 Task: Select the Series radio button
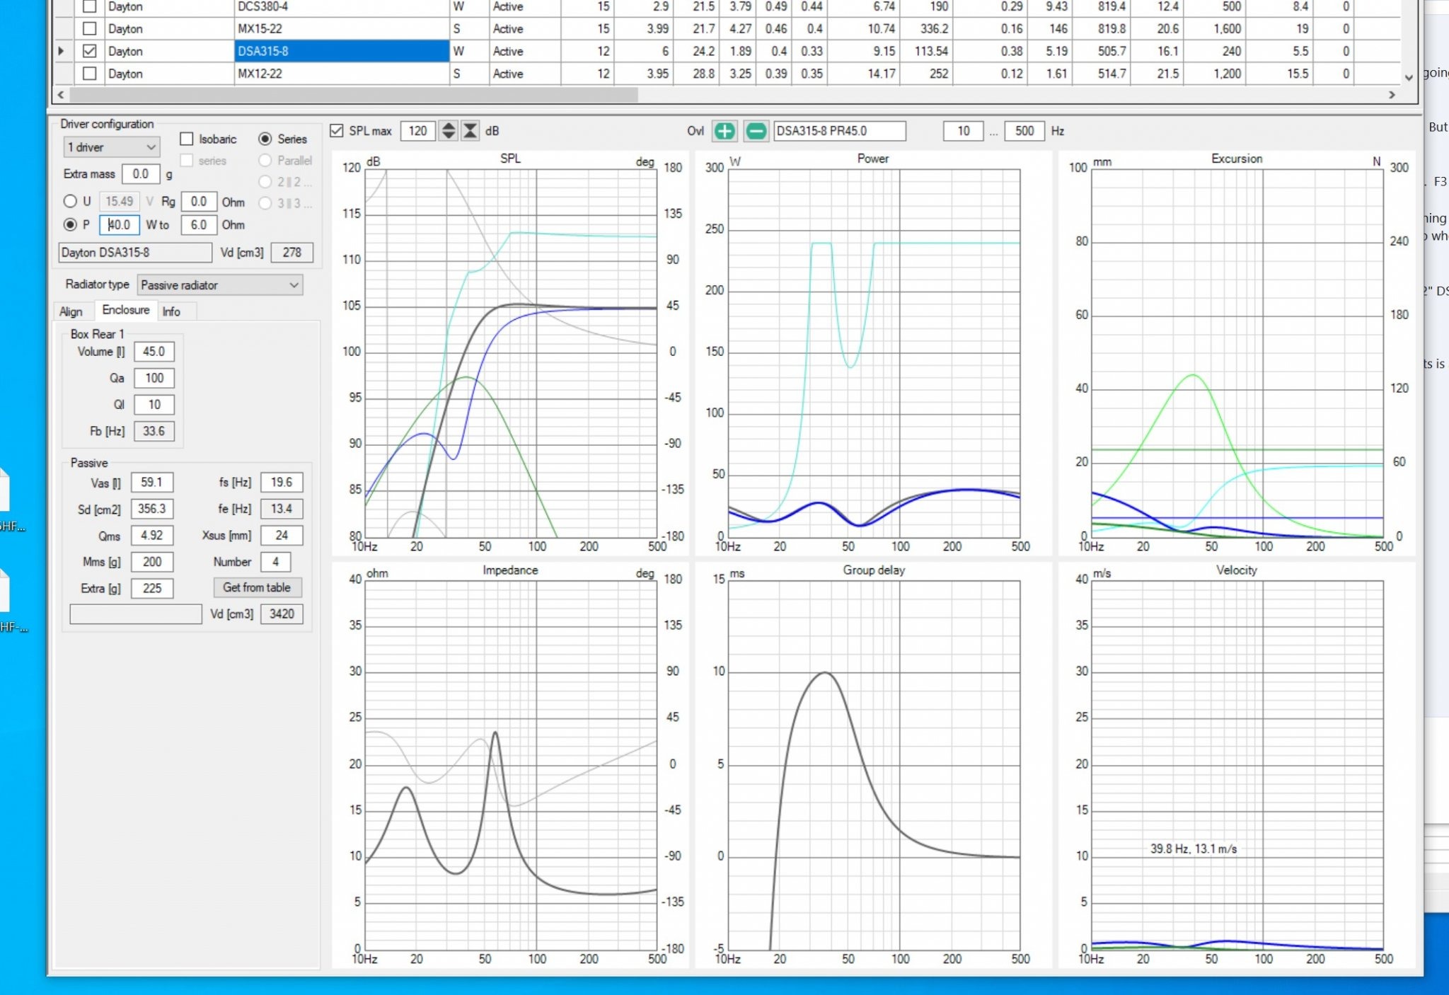point(265,139)
